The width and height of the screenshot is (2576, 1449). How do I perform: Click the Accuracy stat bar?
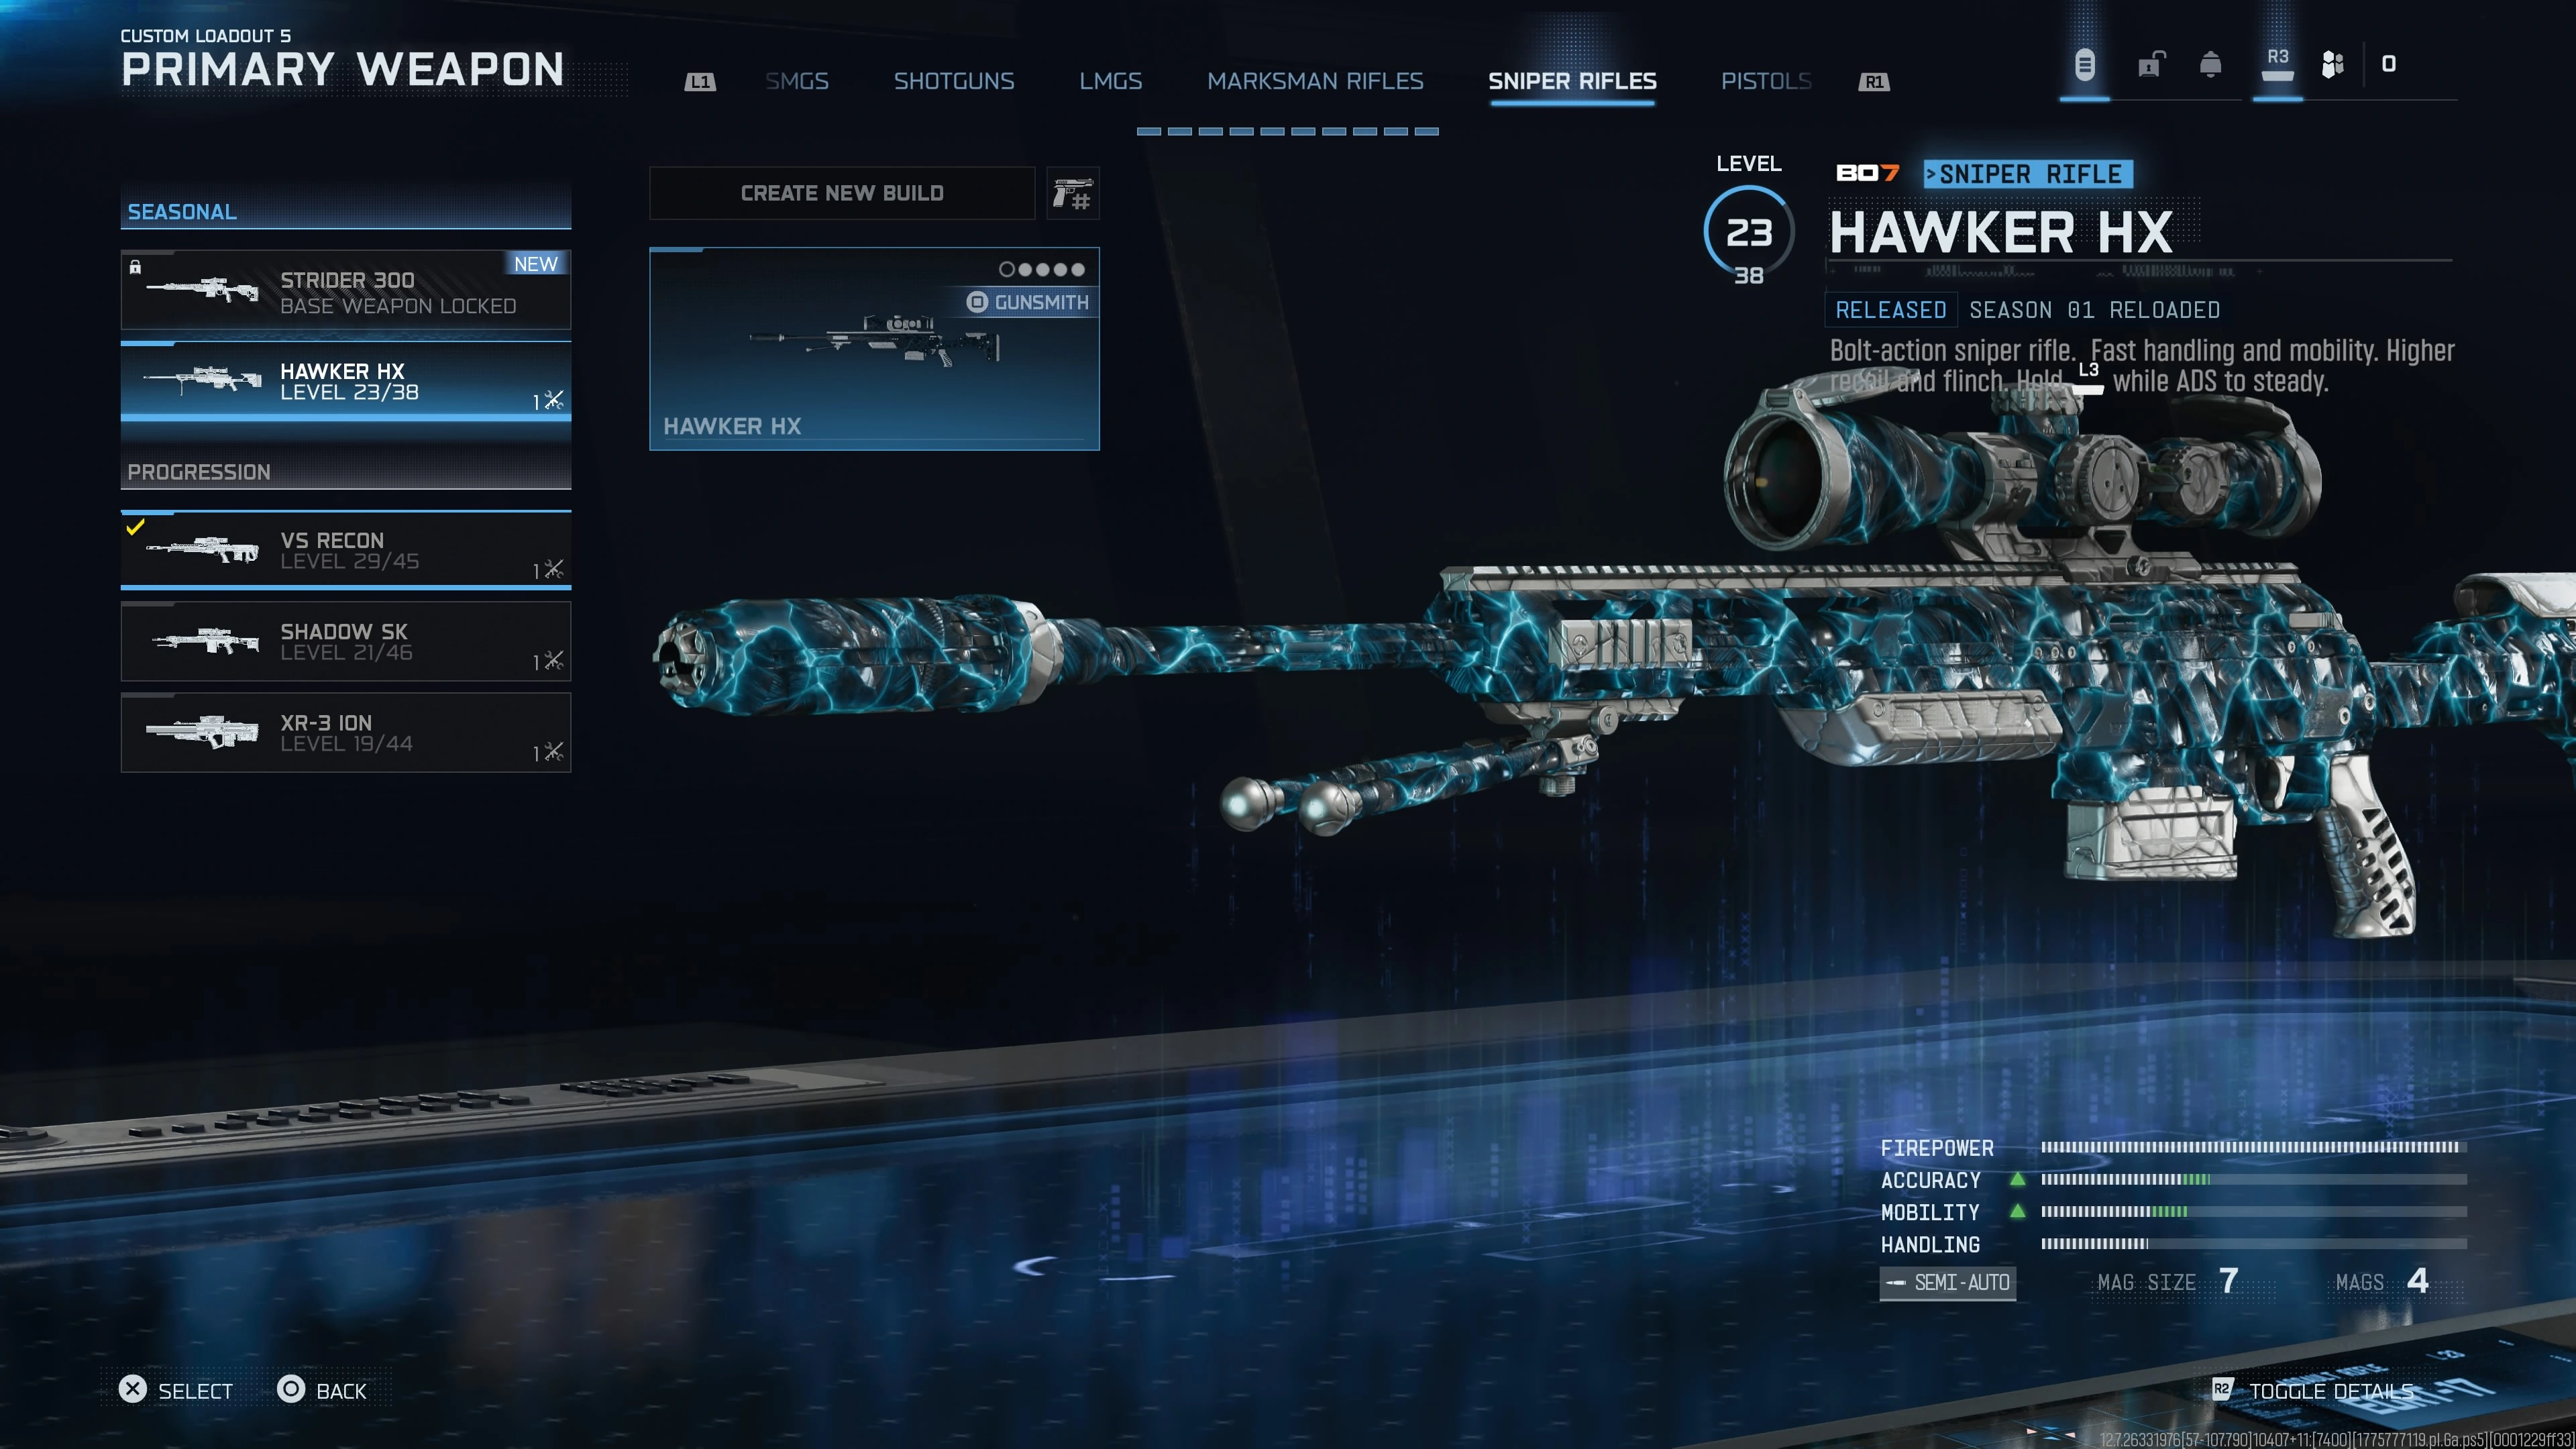point(2253,1180)
